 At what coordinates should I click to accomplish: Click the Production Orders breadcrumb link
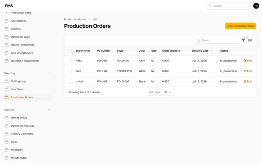75,19
